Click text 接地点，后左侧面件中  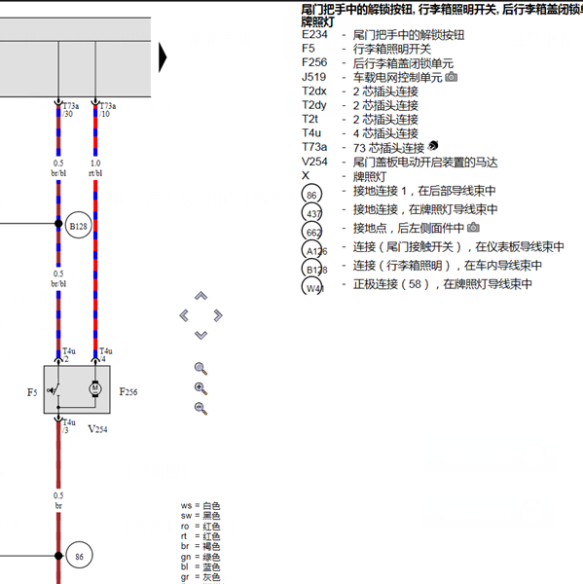409,228
